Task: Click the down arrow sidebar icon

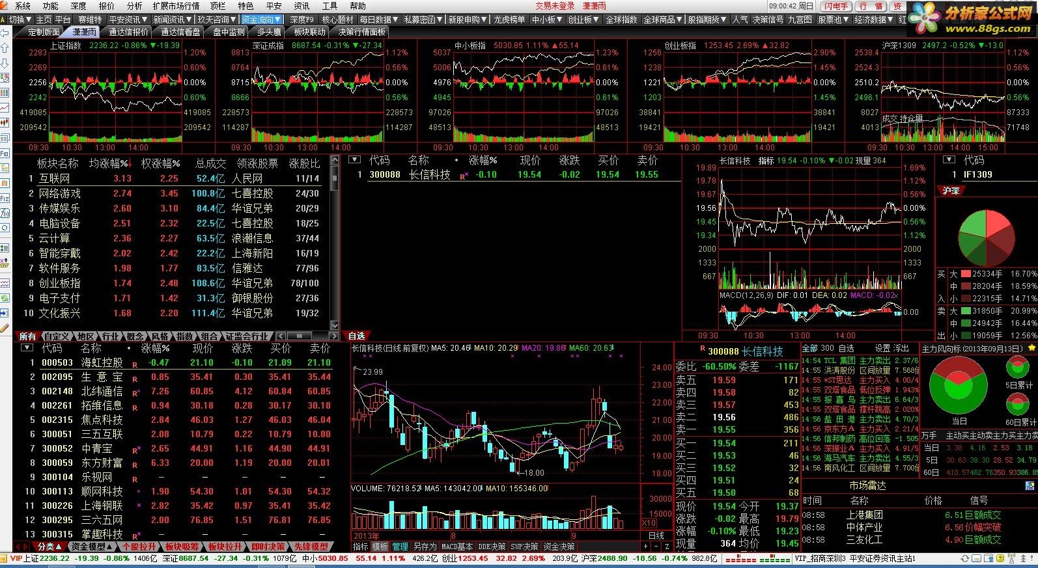Action: coord(5,63)
